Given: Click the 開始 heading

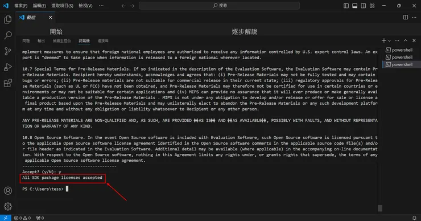Looking at the screenshot, I should (56, 32).
